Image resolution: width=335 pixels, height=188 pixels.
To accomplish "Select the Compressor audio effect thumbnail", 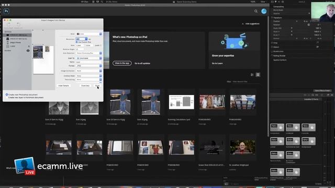I will click(277, 127).
